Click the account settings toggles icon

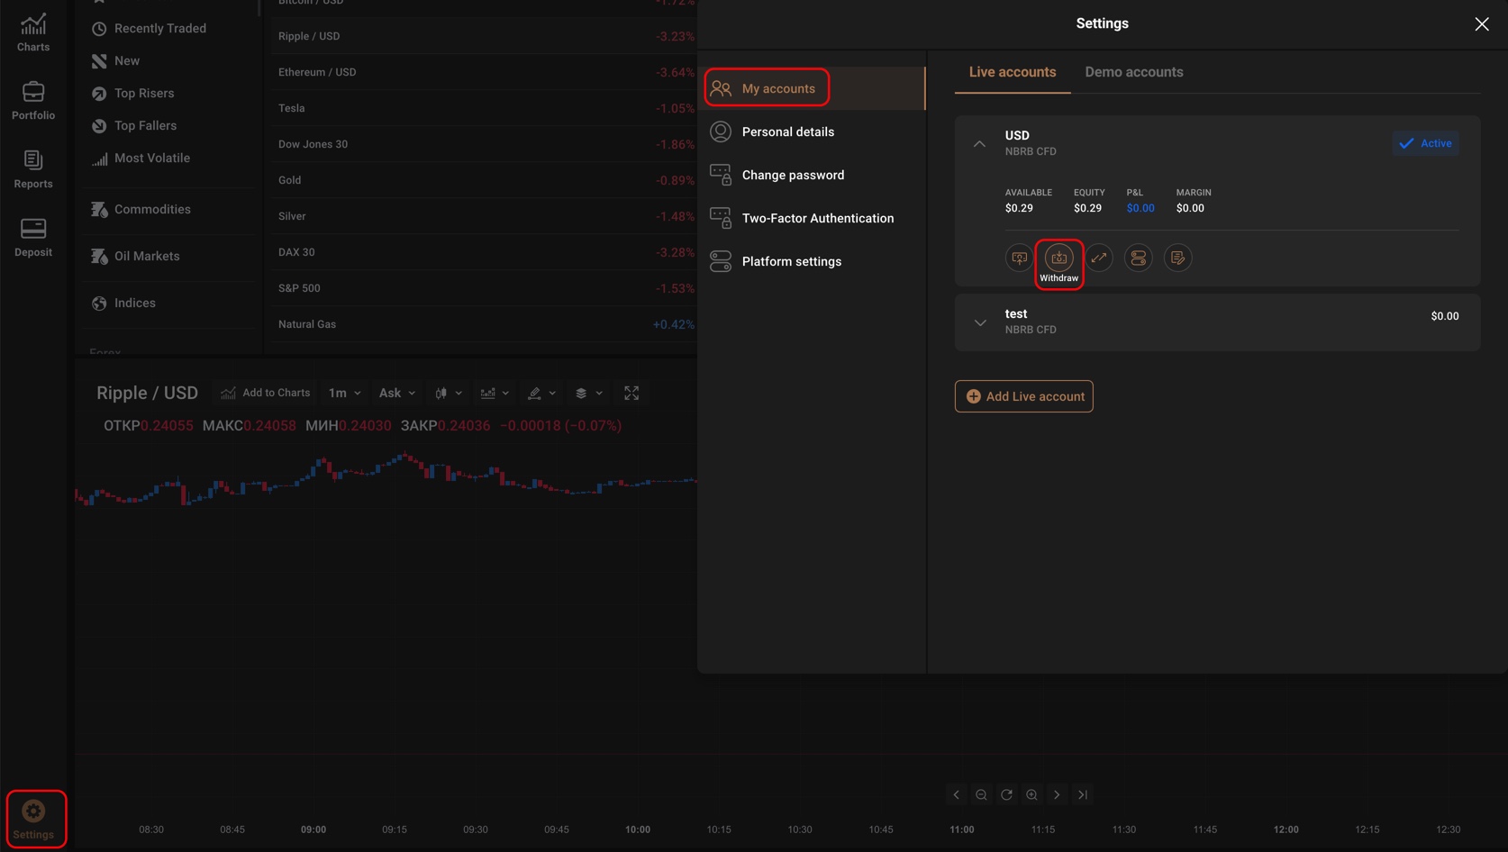coord(1138,258)
